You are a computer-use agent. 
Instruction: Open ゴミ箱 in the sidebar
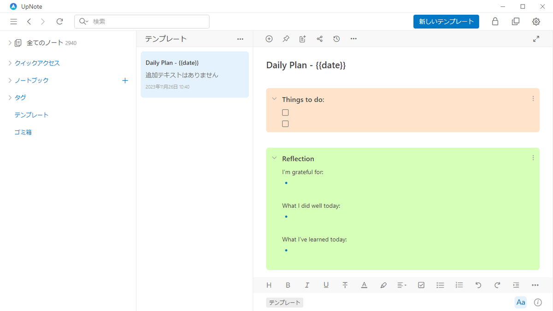(23, 132)
